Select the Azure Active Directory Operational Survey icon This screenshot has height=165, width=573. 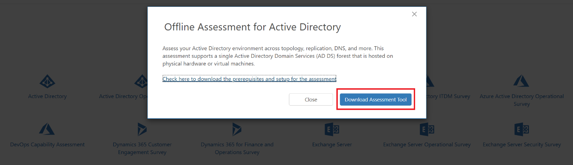point(522,81)
